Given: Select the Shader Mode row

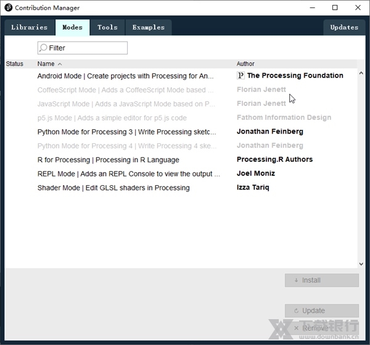Looking at the screenshot, I should 181,188.
